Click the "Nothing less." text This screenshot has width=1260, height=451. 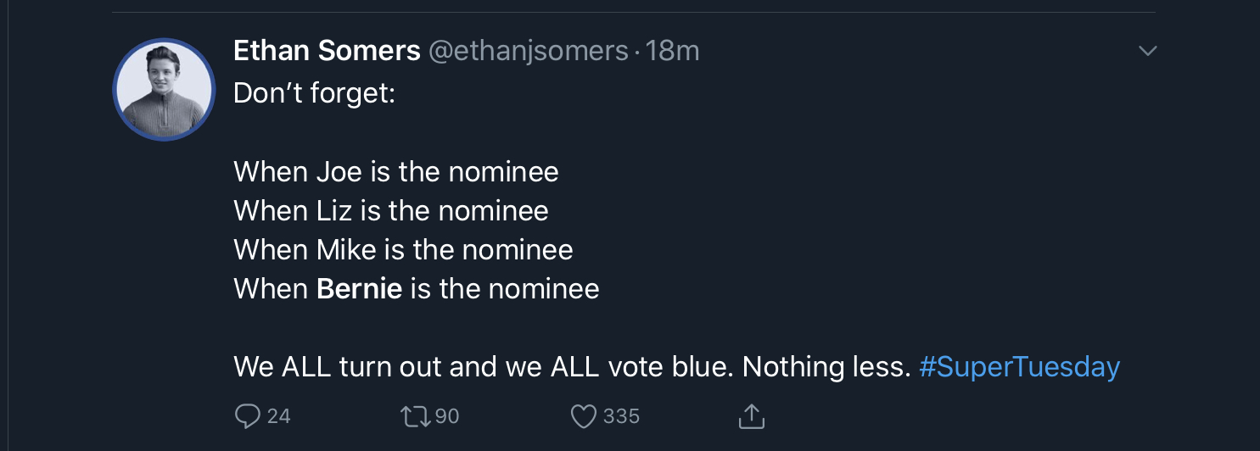pos(826,367)
